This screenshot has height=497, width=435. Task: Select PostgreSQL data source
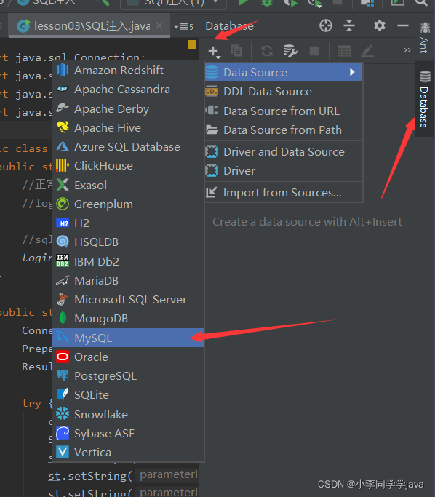click(128, 376)
